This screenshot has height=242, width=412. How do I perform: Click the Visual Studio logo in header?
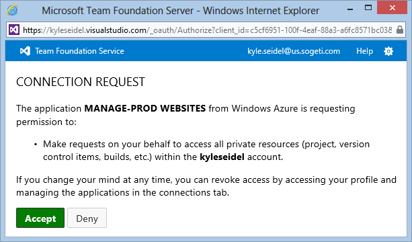pos(26,50)
